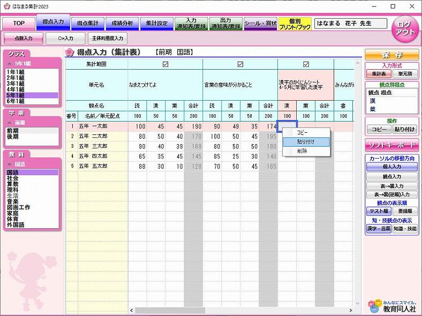The image size is (422, 316).
Task: Open 個別プリント/ブック tab
Action: coord(295,24)
